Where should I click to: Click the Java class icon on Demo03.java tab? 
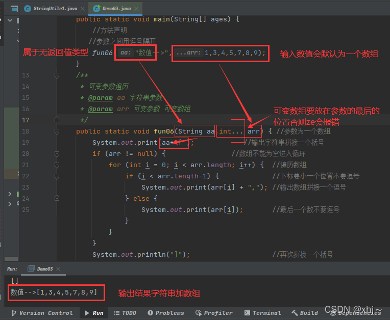96,9
